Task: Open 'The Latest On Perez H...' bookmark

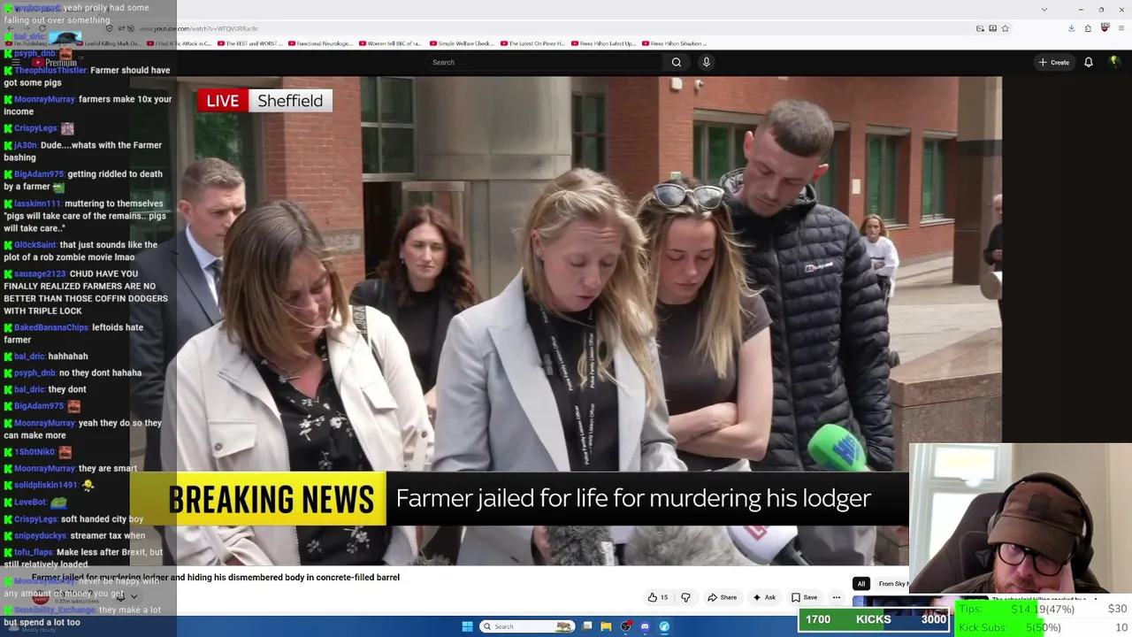Action: tap(532, 43)
